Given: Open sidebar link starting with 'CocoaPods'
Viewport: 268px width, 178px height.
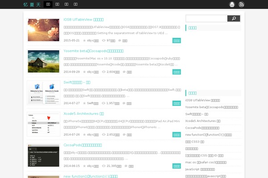Looking at the screenshot, I should [202, 128].
